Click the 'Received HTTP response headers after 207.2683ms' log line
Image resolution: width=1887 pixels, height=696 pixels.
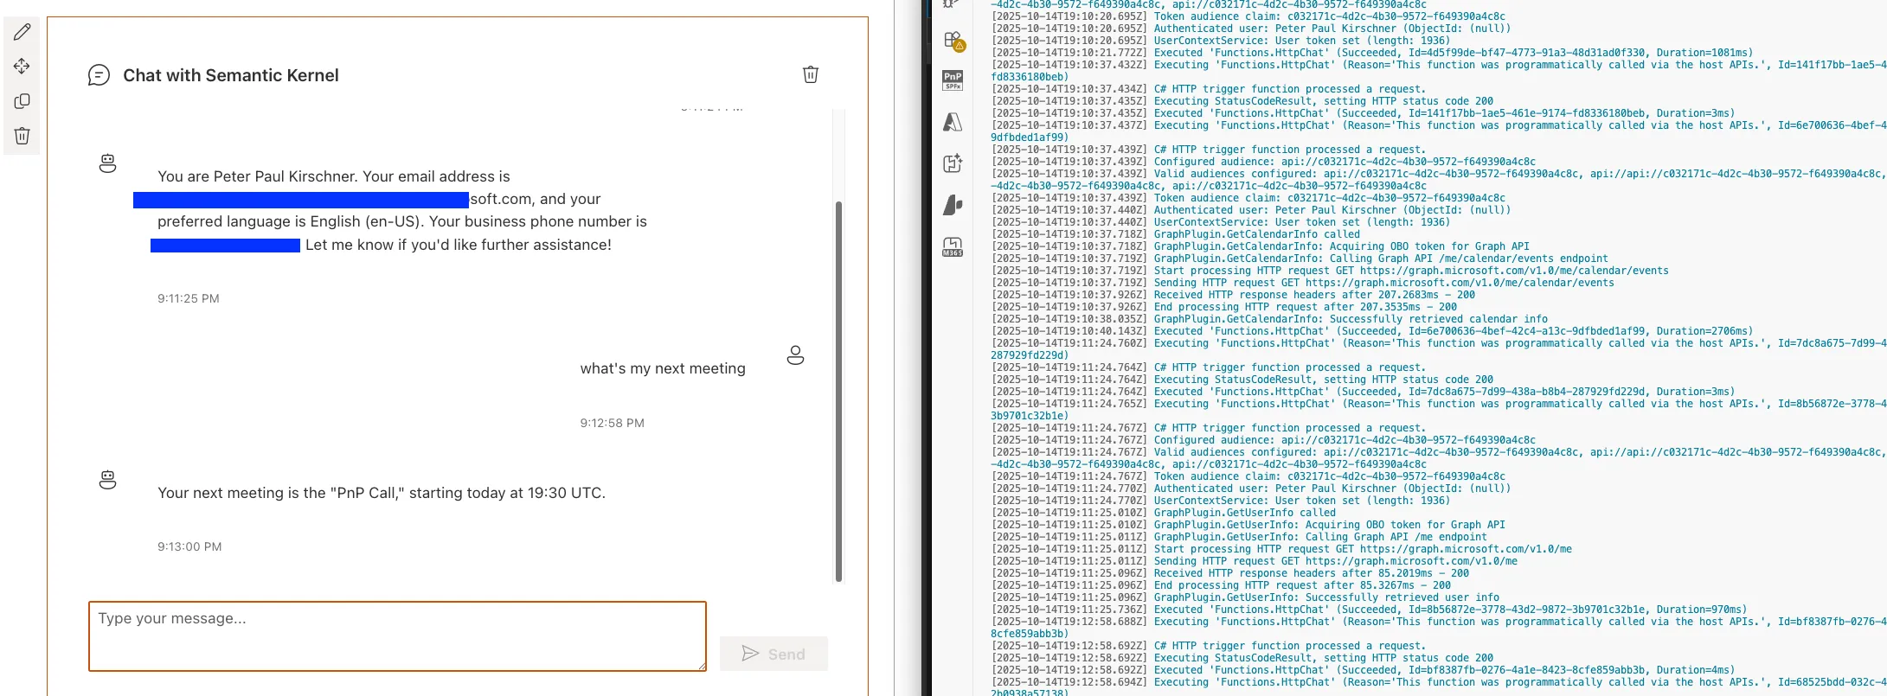(1233, 295)
